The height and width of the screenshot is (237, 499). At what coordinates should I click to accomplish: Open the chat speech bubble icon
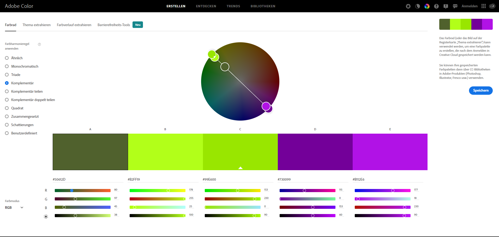pyautogui.click(x=455, y=6)
